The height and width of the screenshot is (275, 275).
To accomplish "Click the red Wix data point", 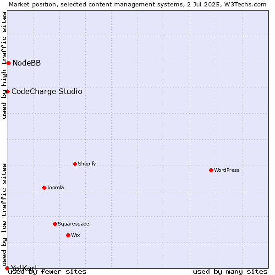I will tap(68, 236).
